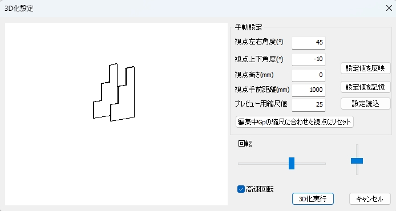The height and width of the screenshot is (211, 396).
Task: Click the 設定値を反映 button
Action: [x=365, y=68]
